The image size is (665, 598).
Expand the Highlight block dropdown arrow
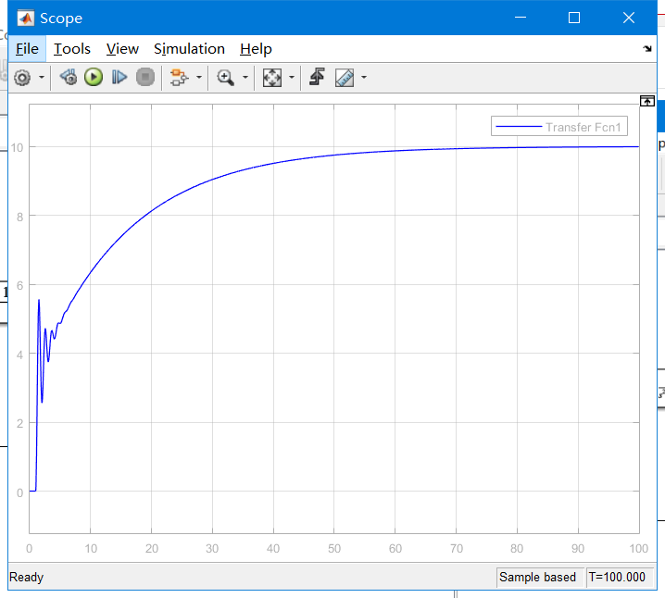(x=199, y=78)
